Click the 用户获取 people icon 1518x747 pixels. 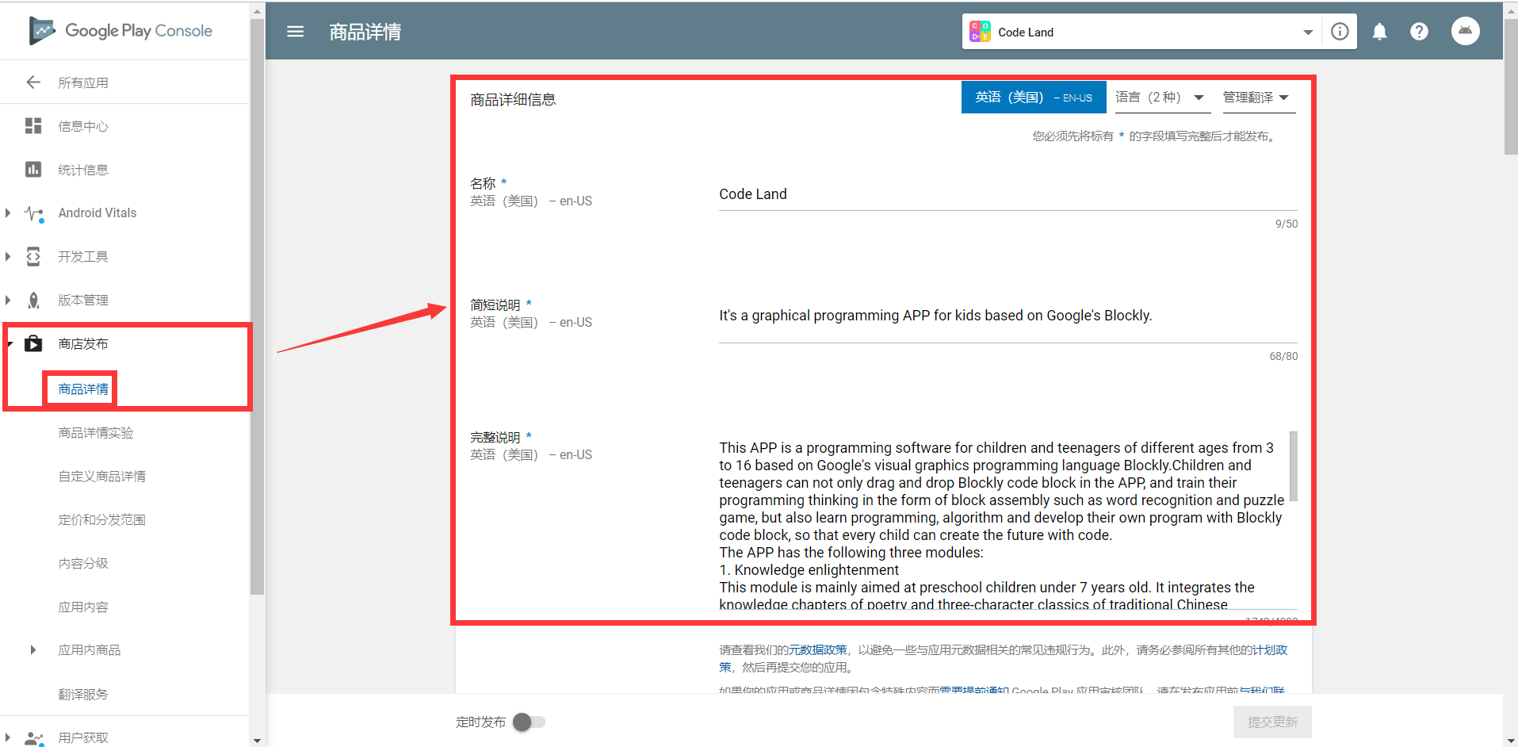[34, 738]
